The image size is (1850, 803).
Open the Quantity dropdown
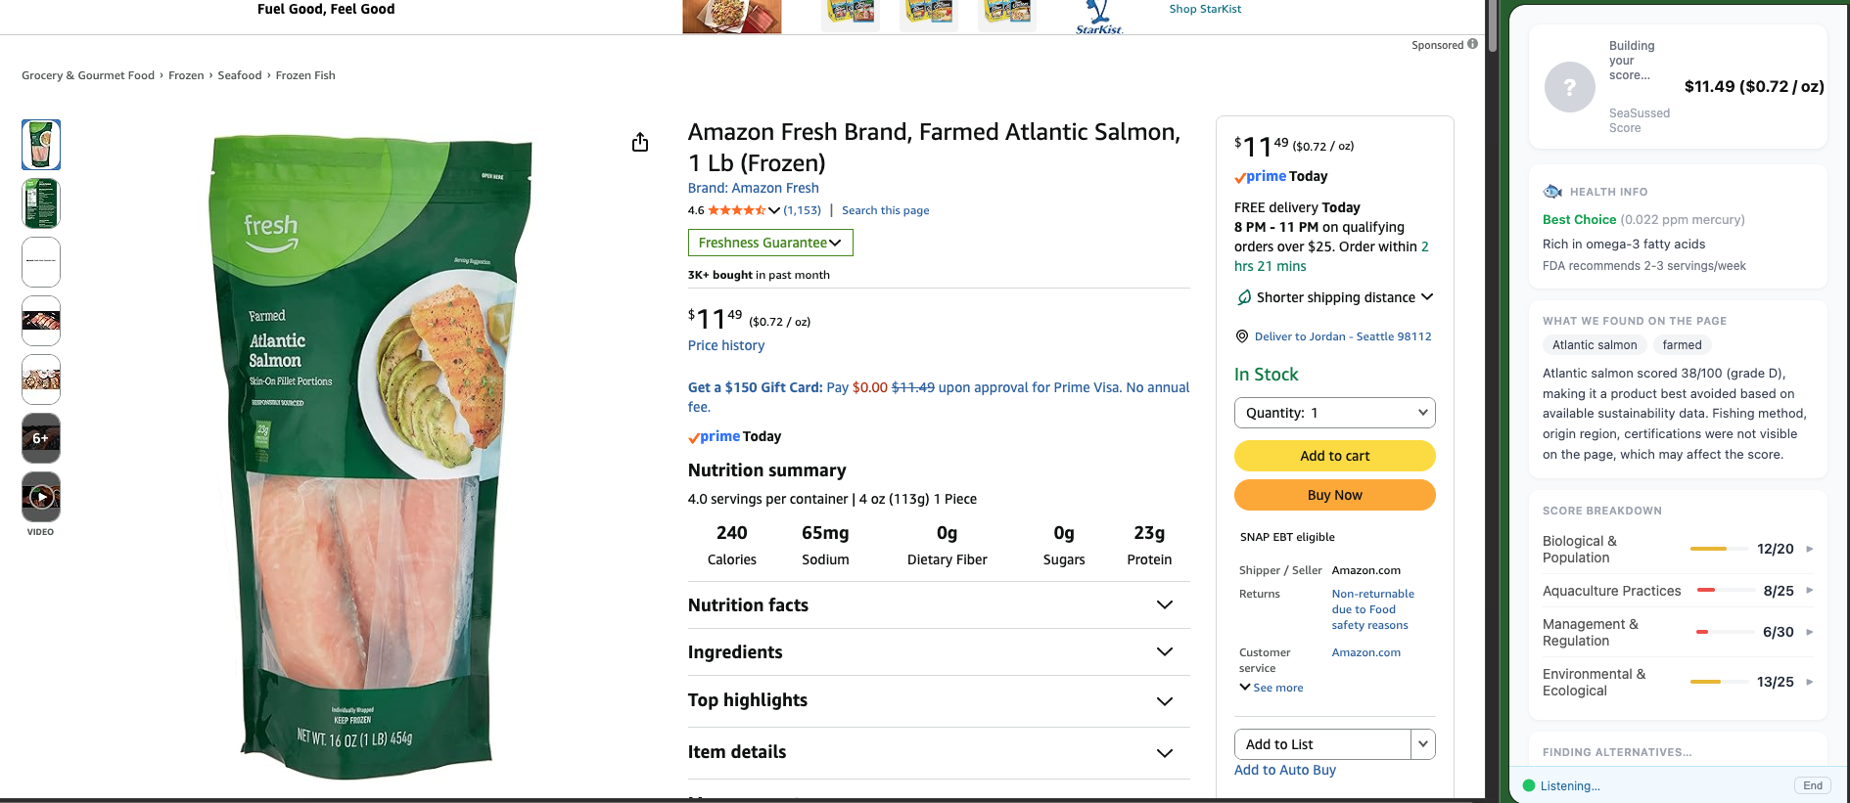click(x=1334, y=413)
